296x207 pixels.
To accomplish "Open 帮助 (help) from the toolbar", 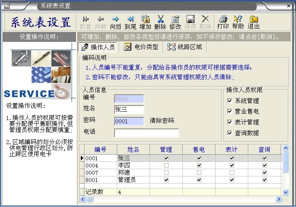I will 238,19.
